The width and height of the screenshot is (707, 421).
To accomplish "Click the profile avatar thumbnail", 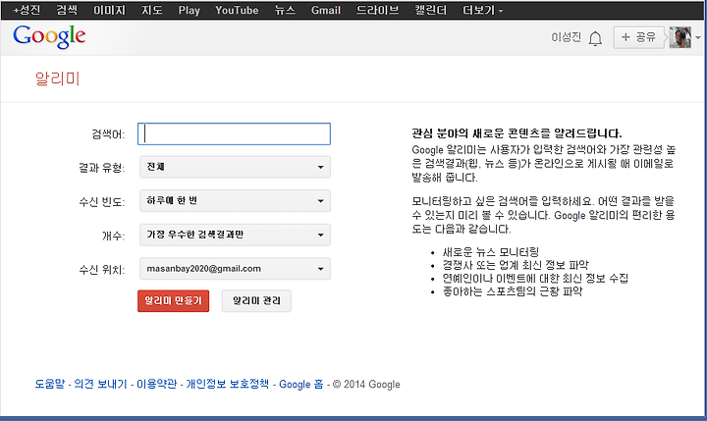I will coord(680,37).
